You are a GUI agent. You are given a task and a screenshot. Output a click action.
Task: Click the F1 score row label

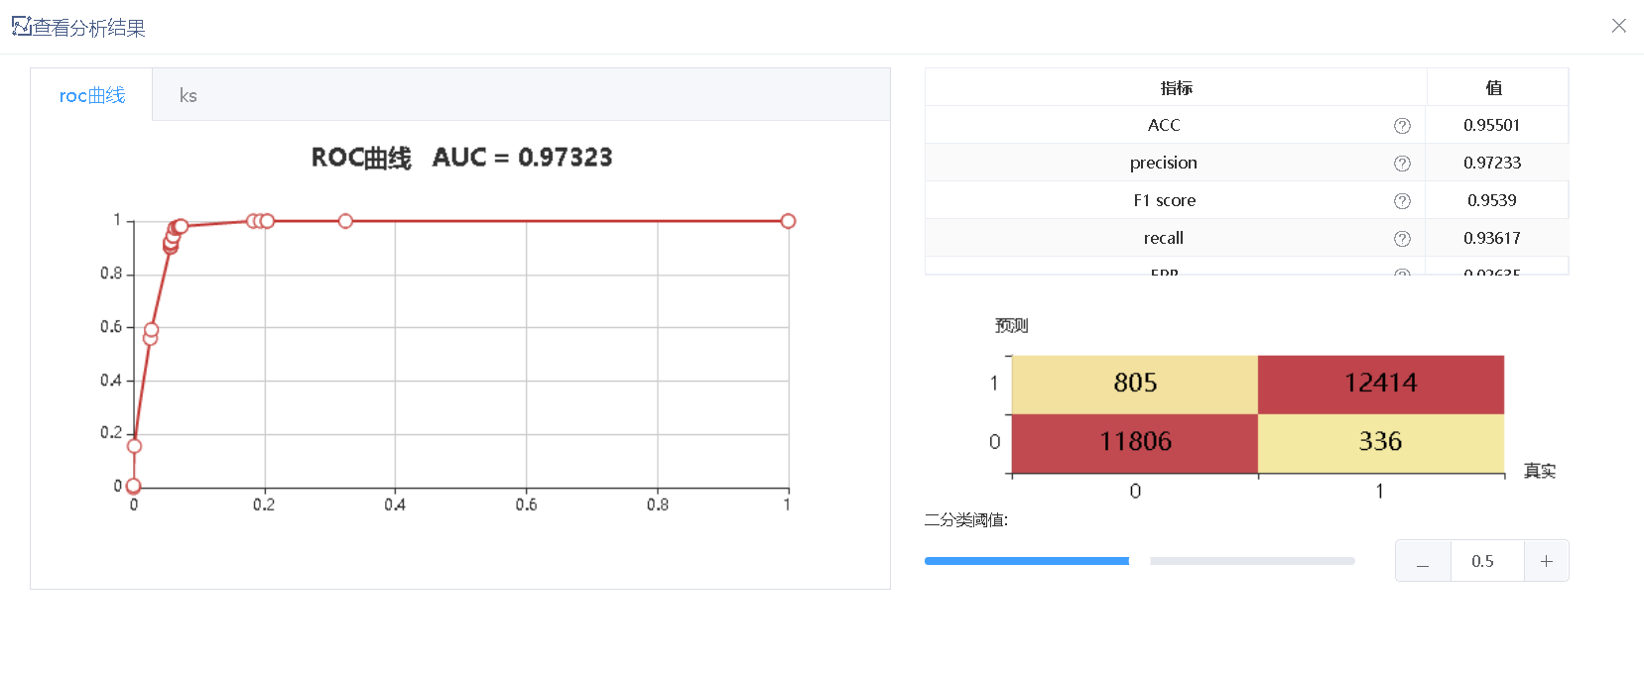pyautogui.click(x=1165, y=200)
